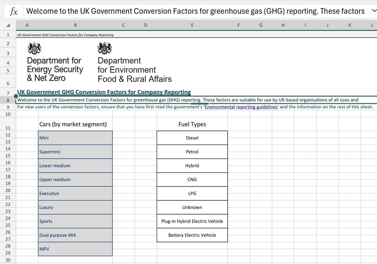Click the fx insert function icon
This screenshot has width=377, height=264.
point(14,11)
